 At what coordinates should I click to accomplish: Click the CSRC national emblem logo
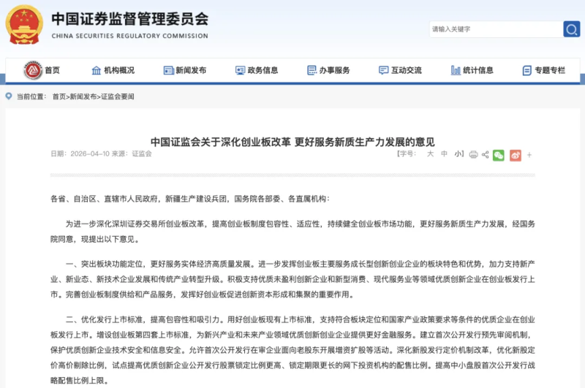click(24, 25)
